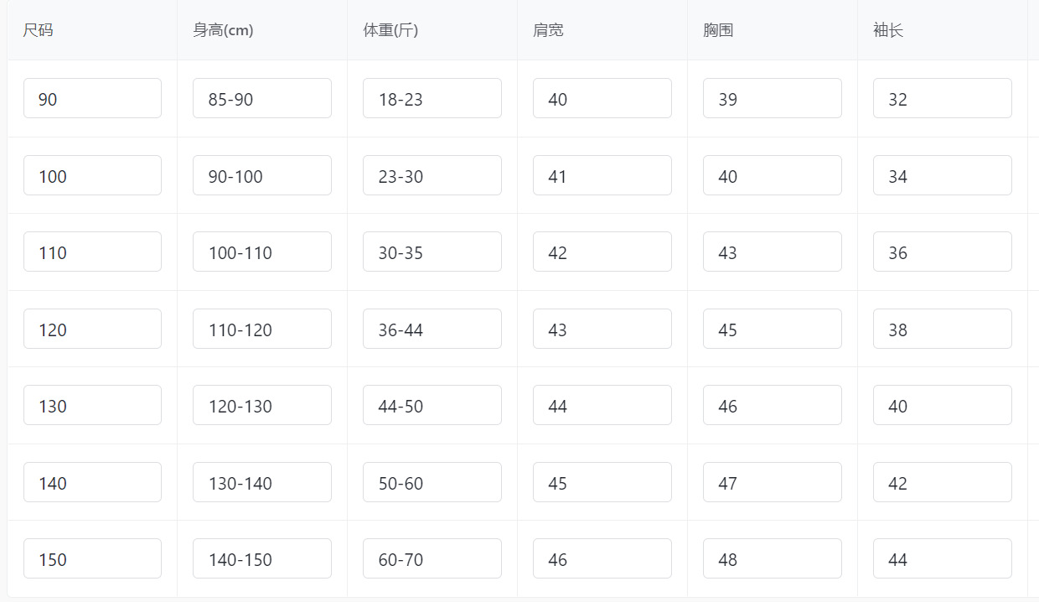Select the 身高 field with value 85-90
1039x602 pixels.
(x=261, y=98)
